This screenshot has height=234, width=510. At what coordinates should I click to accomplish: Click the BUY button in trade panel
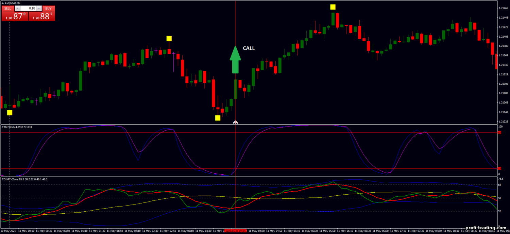coord(48,8)
